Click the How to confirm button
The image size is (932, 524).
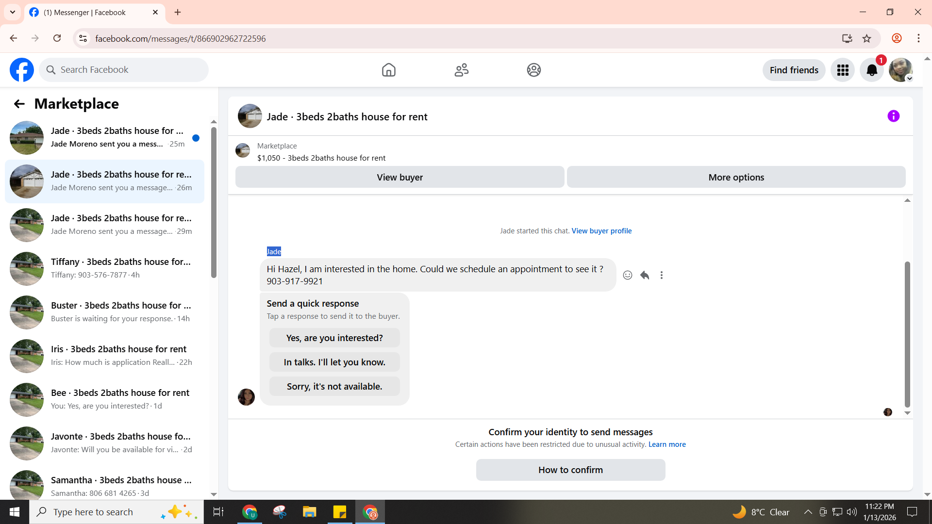(x=570, y=470)
